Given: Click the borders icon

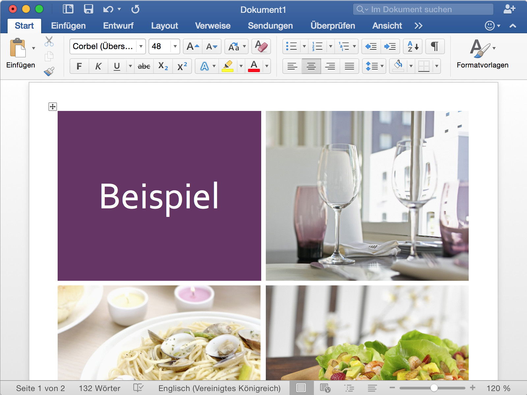Looking at the screenshot, I should (x=424, y=66).
